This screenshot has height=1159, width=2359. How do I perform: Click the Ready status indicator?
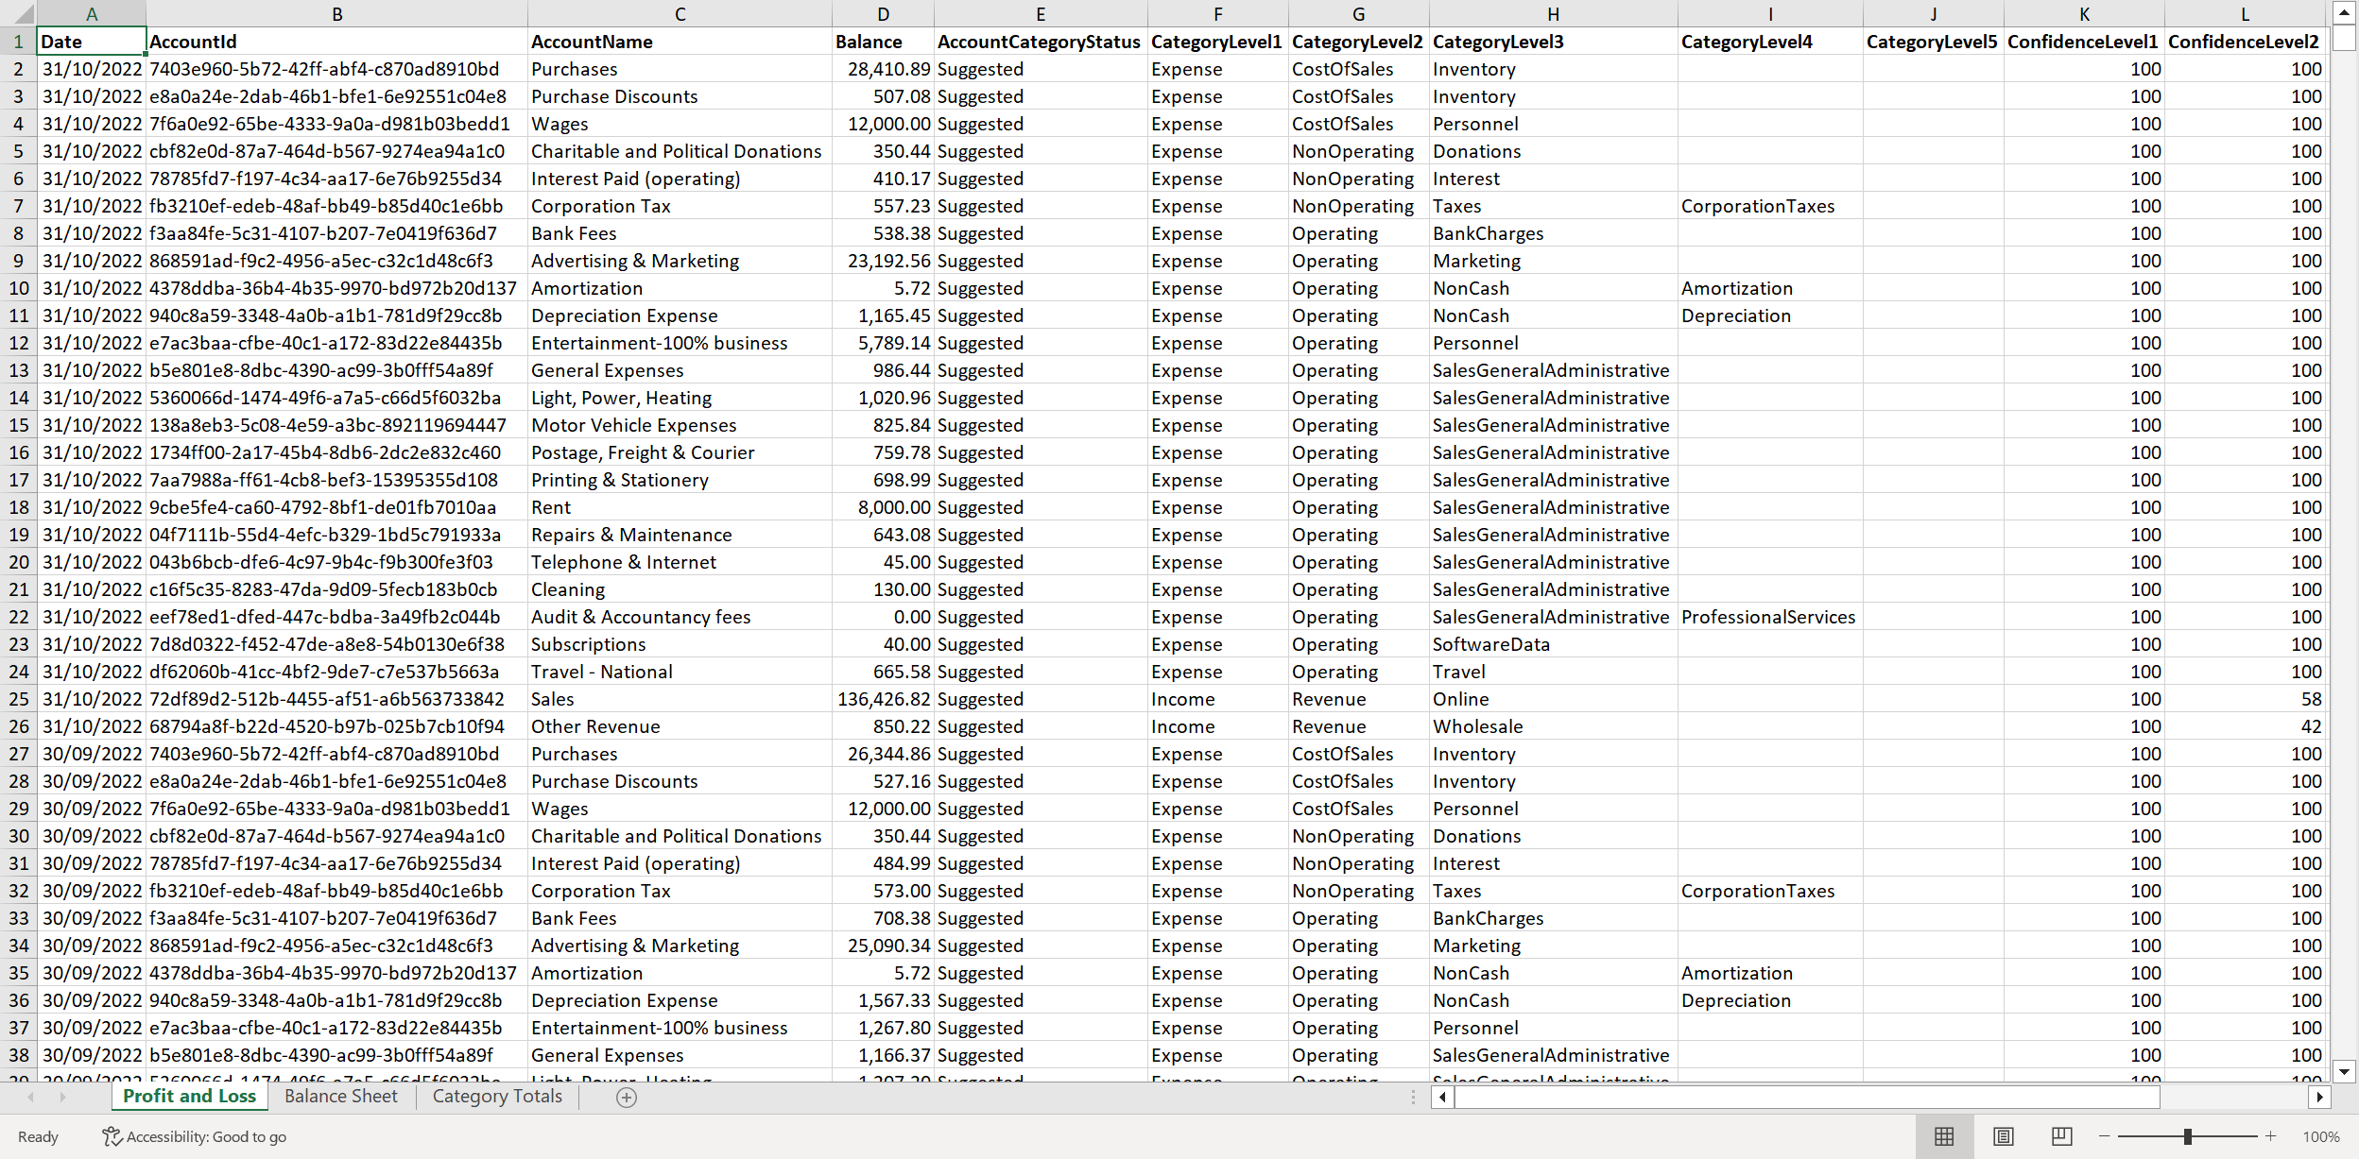[x=38, y=1136]
